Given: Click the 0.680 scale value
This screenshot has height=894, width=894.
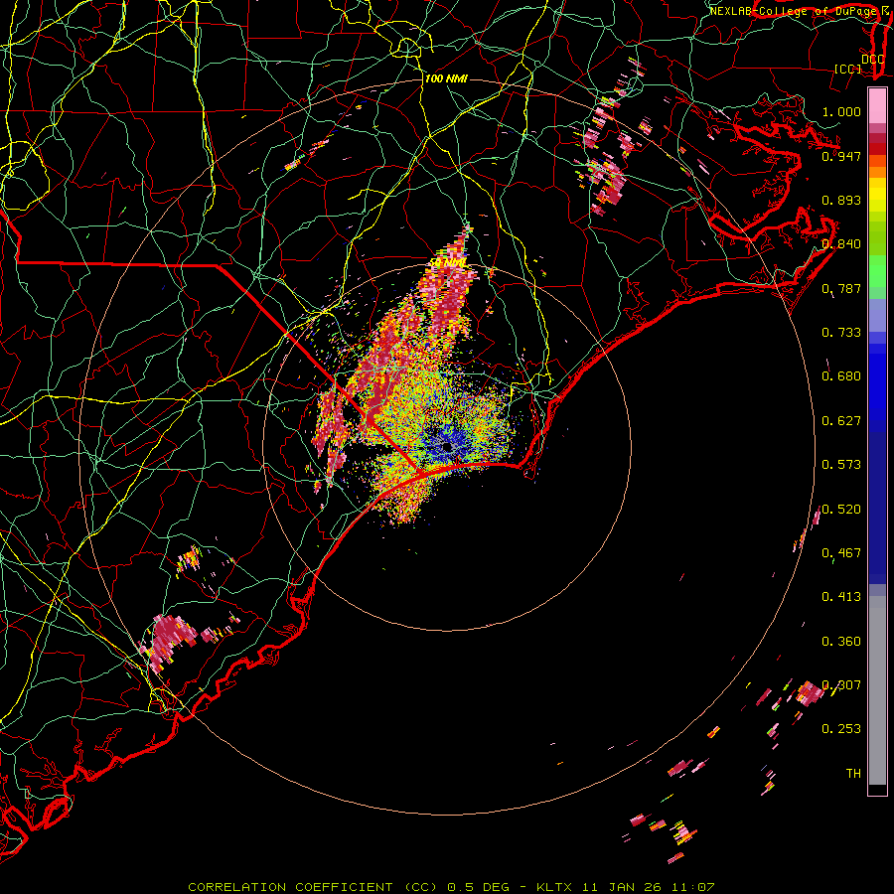Looking at the screenshot, I should pyautogui.click(x=841, y=376).
